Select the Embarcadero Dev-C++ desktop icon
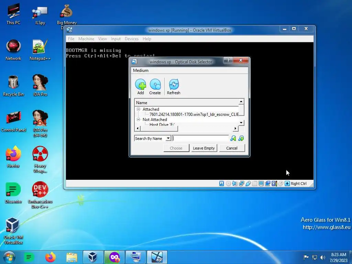 (x=40, y=195)
